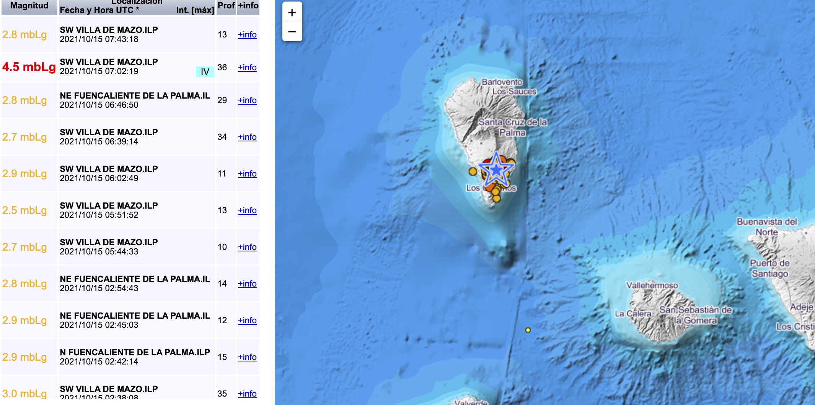Click the blue star epicenter marker on La Palma

click(x=496, y=169)
